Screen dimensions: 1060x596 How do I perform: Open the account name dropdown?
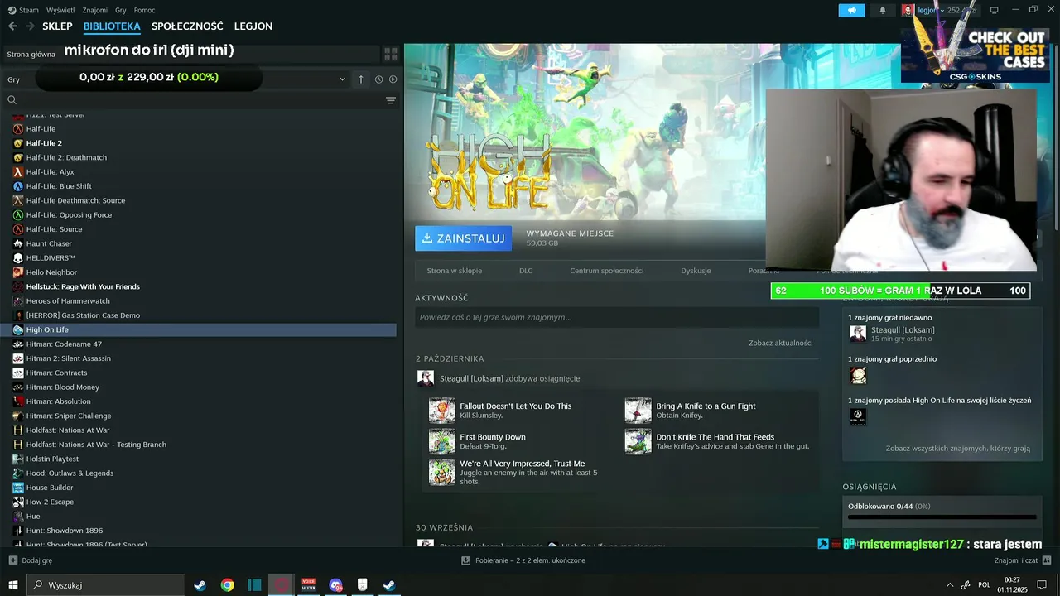tap(932, 10)
